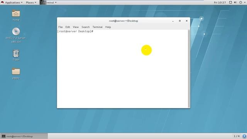Open the home folder desktop icon

click(16, 14)
